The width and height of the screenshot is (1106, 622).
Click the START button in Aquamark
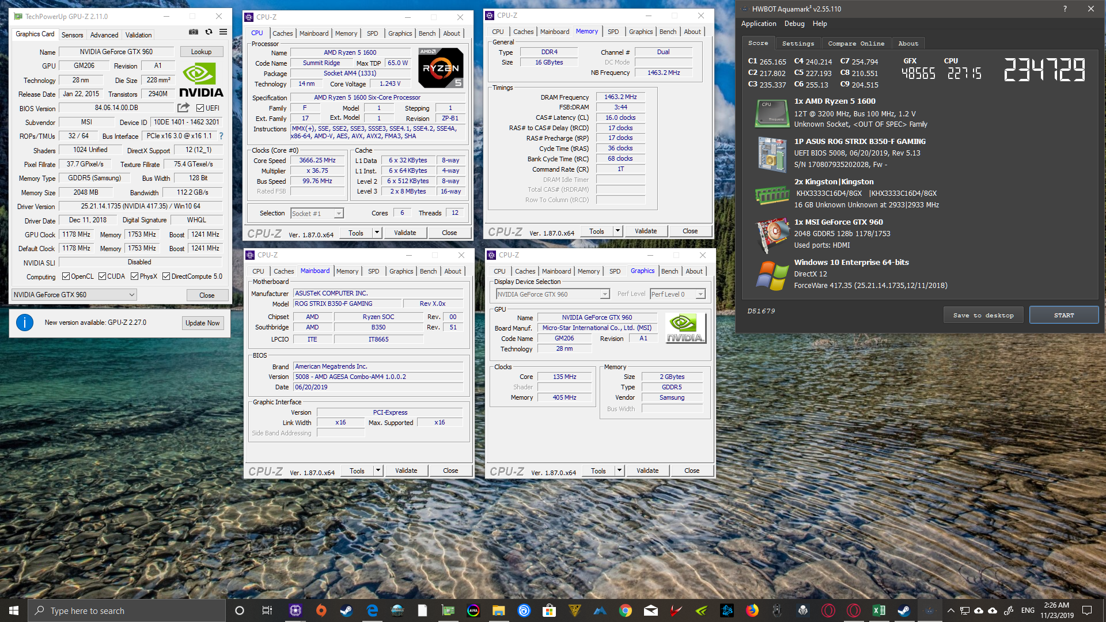[x=1064, y=315]
